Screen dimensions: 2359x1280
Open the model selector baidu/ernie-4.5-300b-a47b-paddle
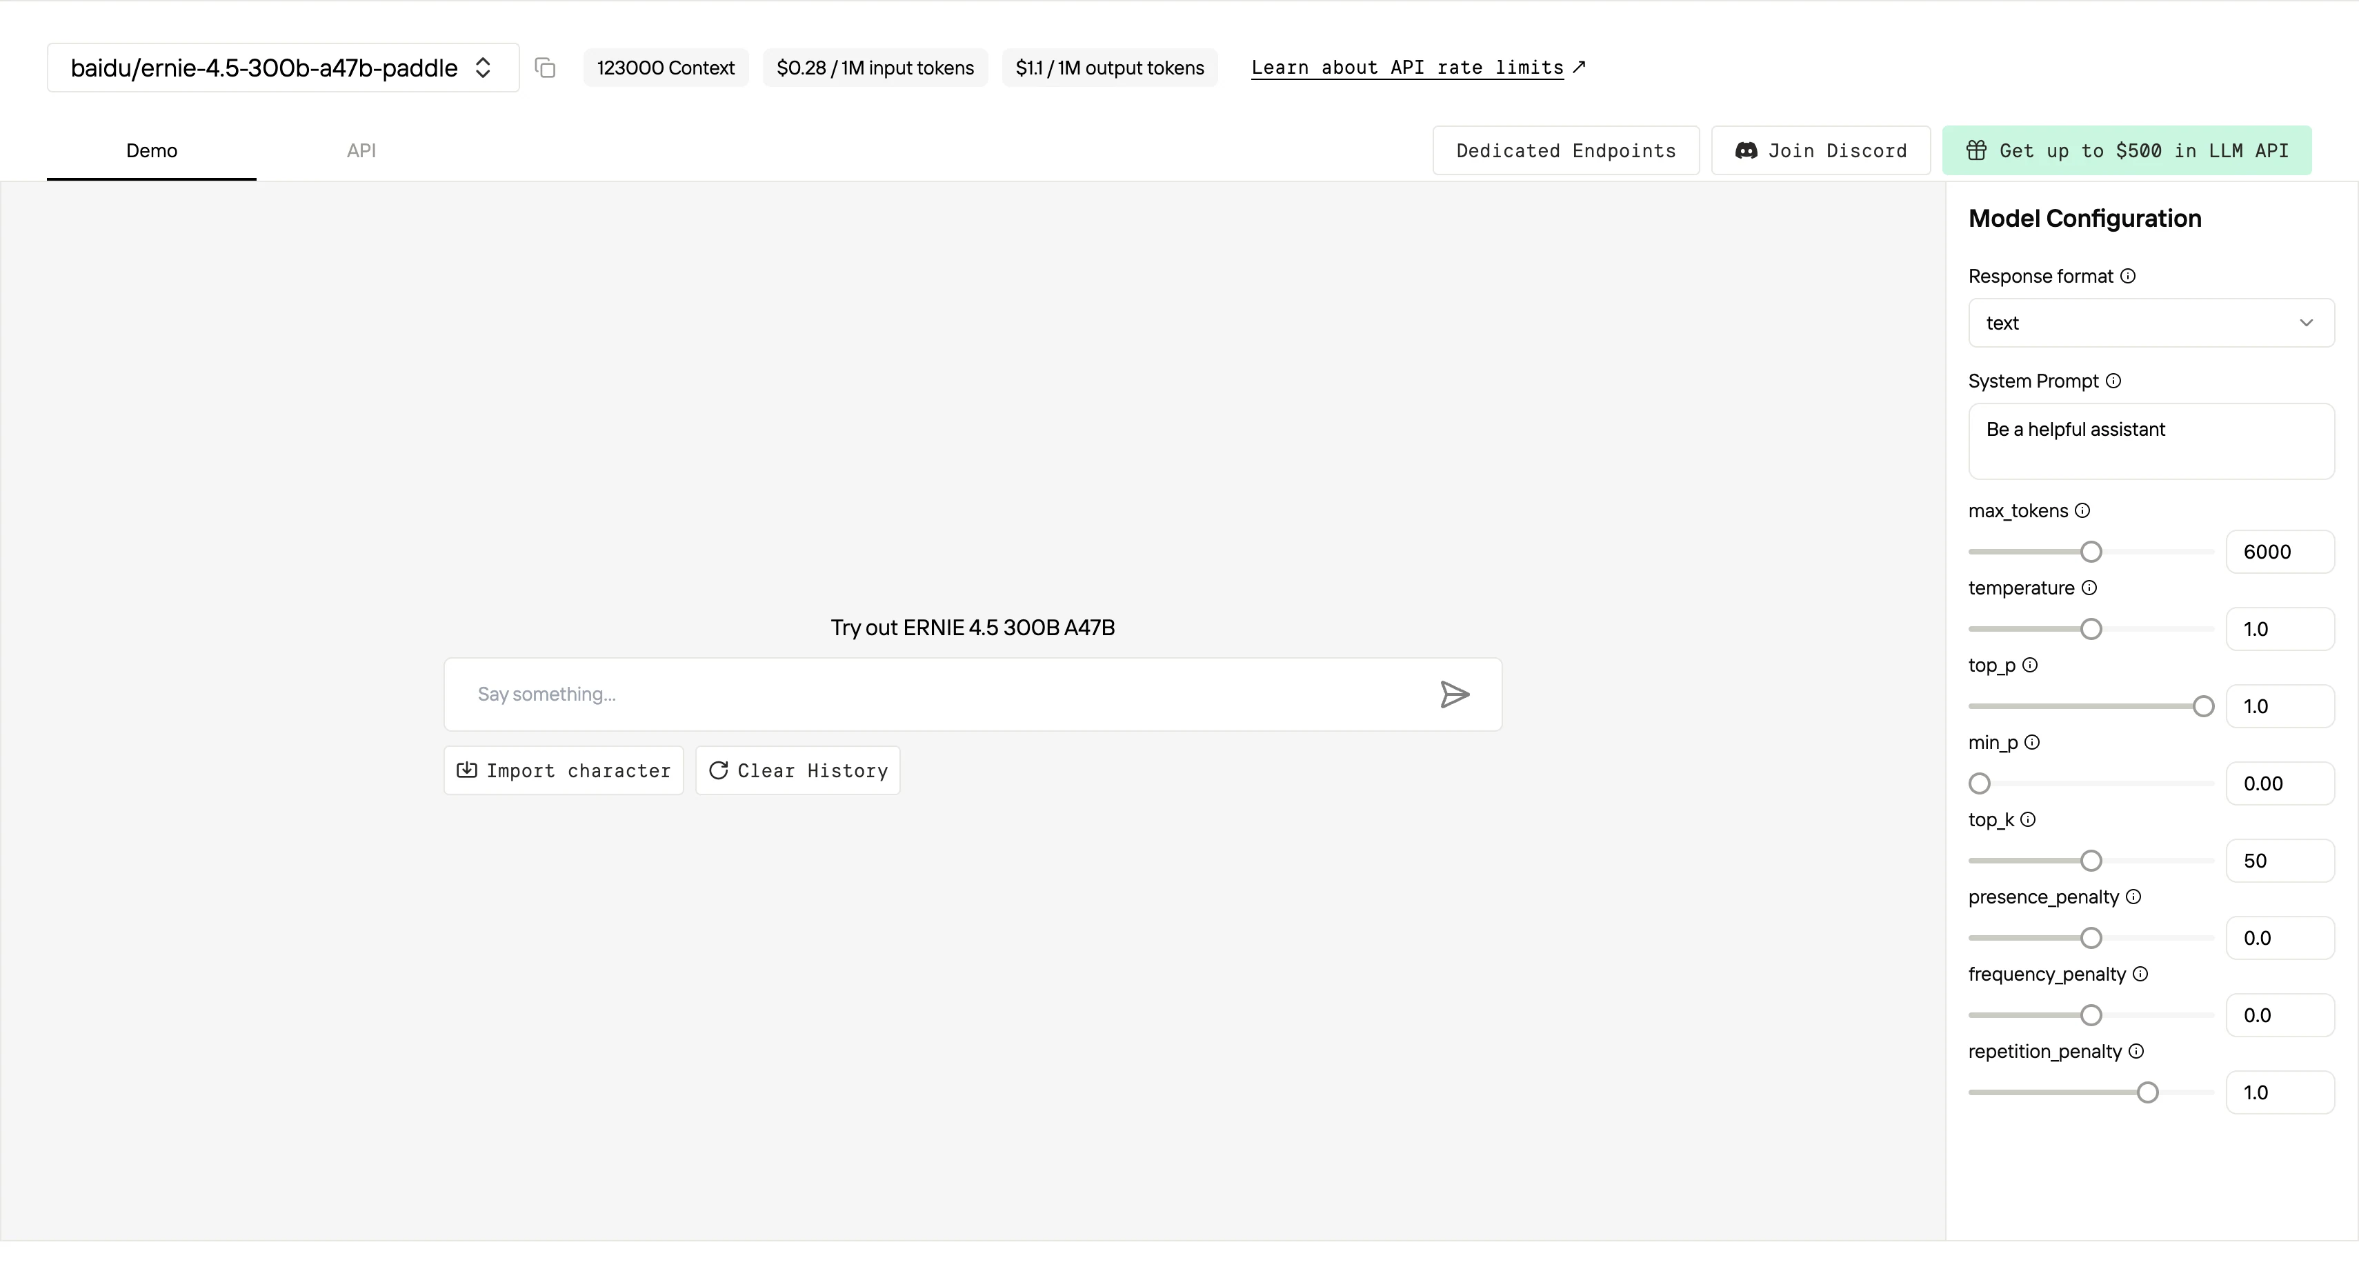tap(283, 68)
